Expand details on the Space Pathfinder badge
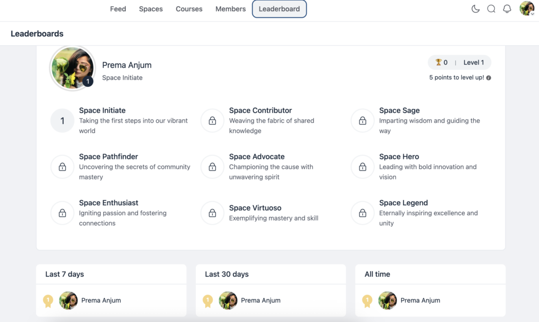 (62, 167)
